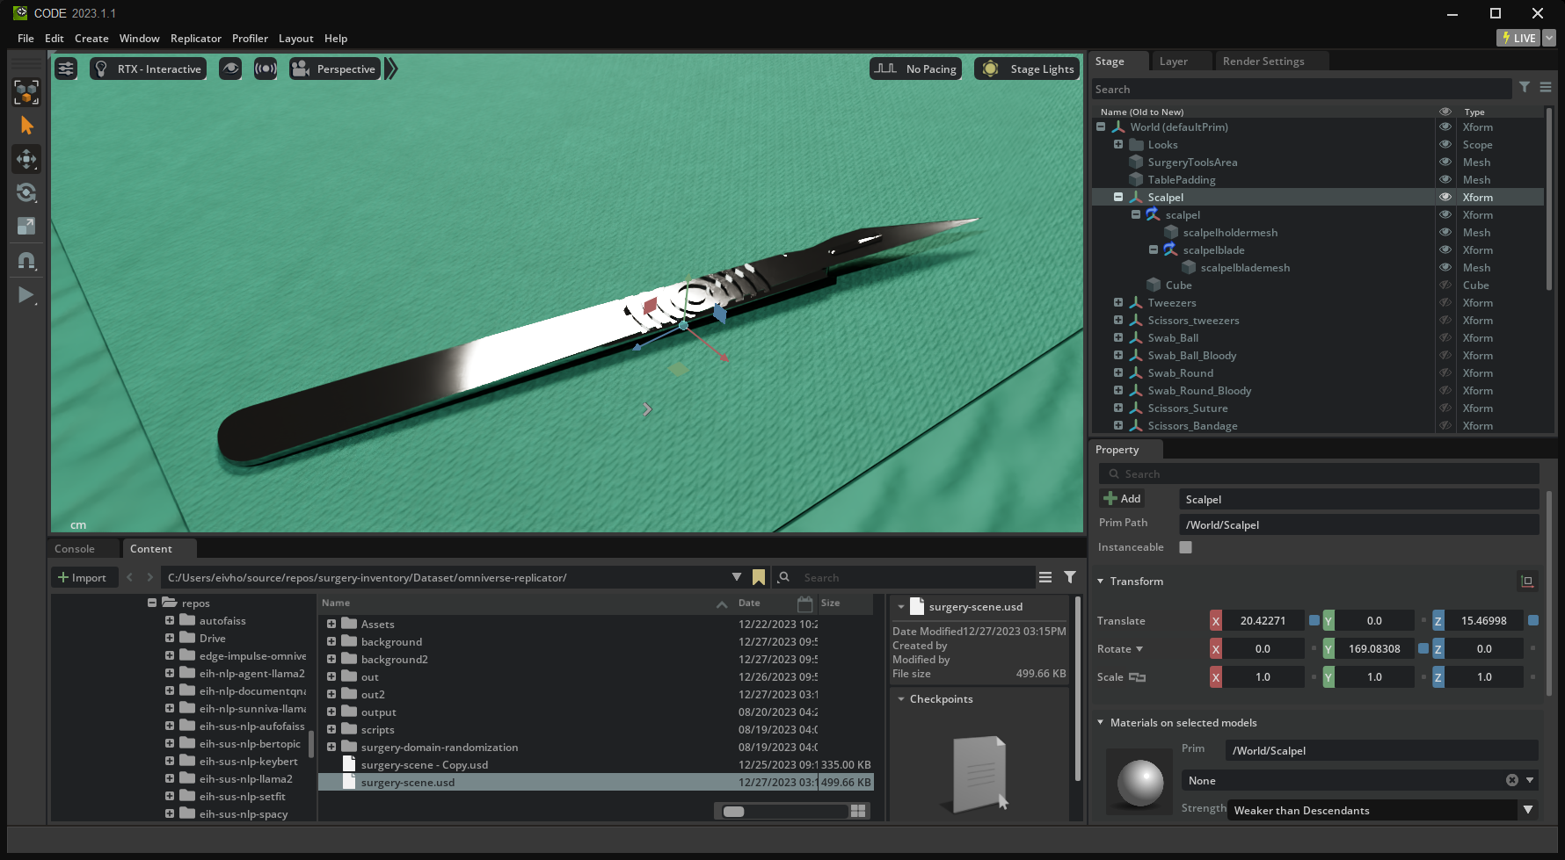The image size is (1565, 860).
Task: Click the Add property button
Action: (x=1122, y=498)
